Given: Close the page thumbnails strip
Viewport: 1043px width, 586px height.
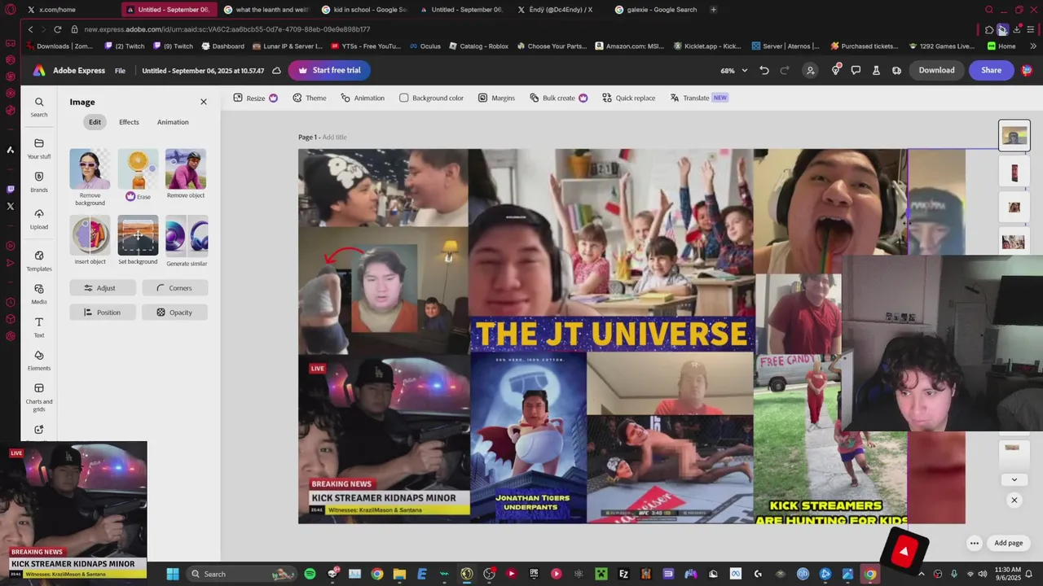Looking at the screenshot, I should [x=1014, y=500].
